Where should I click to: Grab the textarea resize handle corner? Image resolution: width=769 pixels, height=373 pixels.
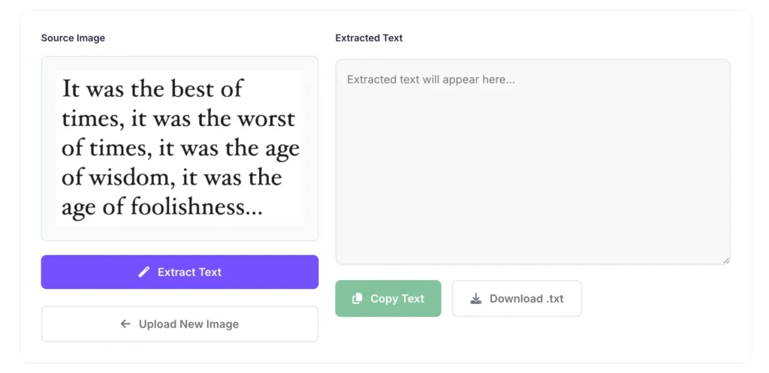726,260
